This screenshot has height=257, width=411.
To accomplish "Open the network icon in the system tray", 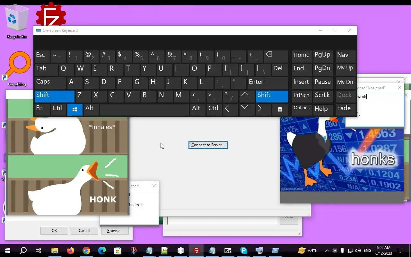I will (x=350, y=251).
